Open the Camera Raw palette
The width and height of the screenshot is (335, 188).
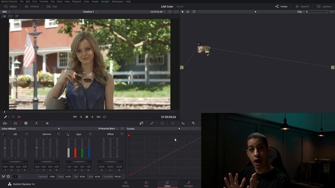coord(5,123)
